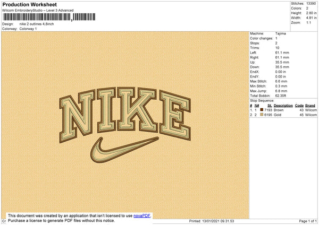Click the Colors value 2

[307, 8]
